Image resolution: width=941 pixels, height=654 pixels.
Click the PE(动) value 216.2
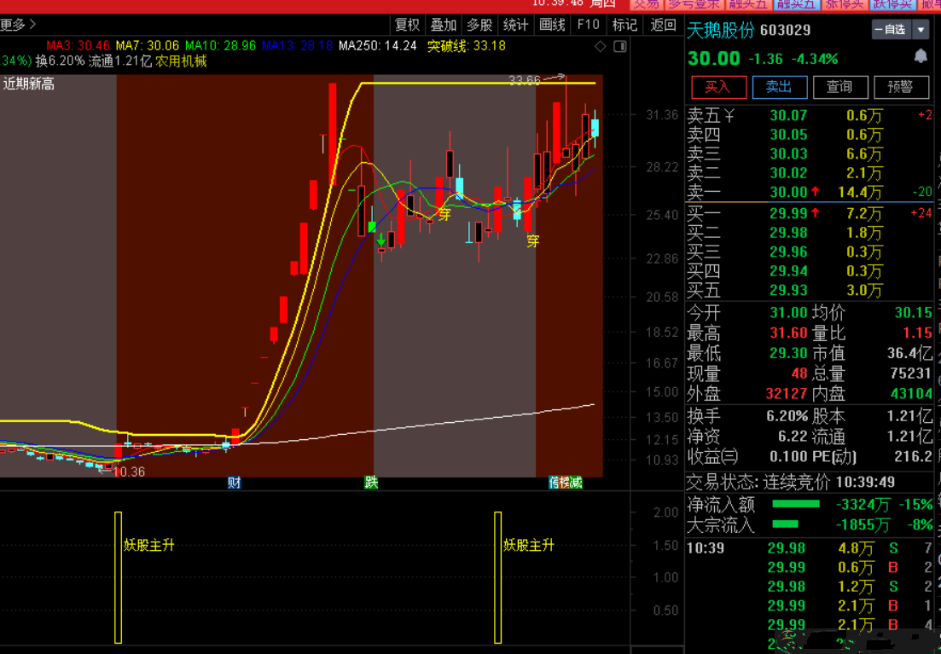pos(913,456)
